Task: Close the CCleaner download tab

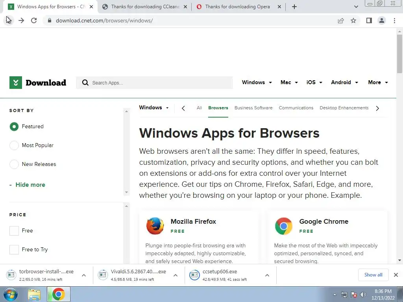Action: (185, 7)
